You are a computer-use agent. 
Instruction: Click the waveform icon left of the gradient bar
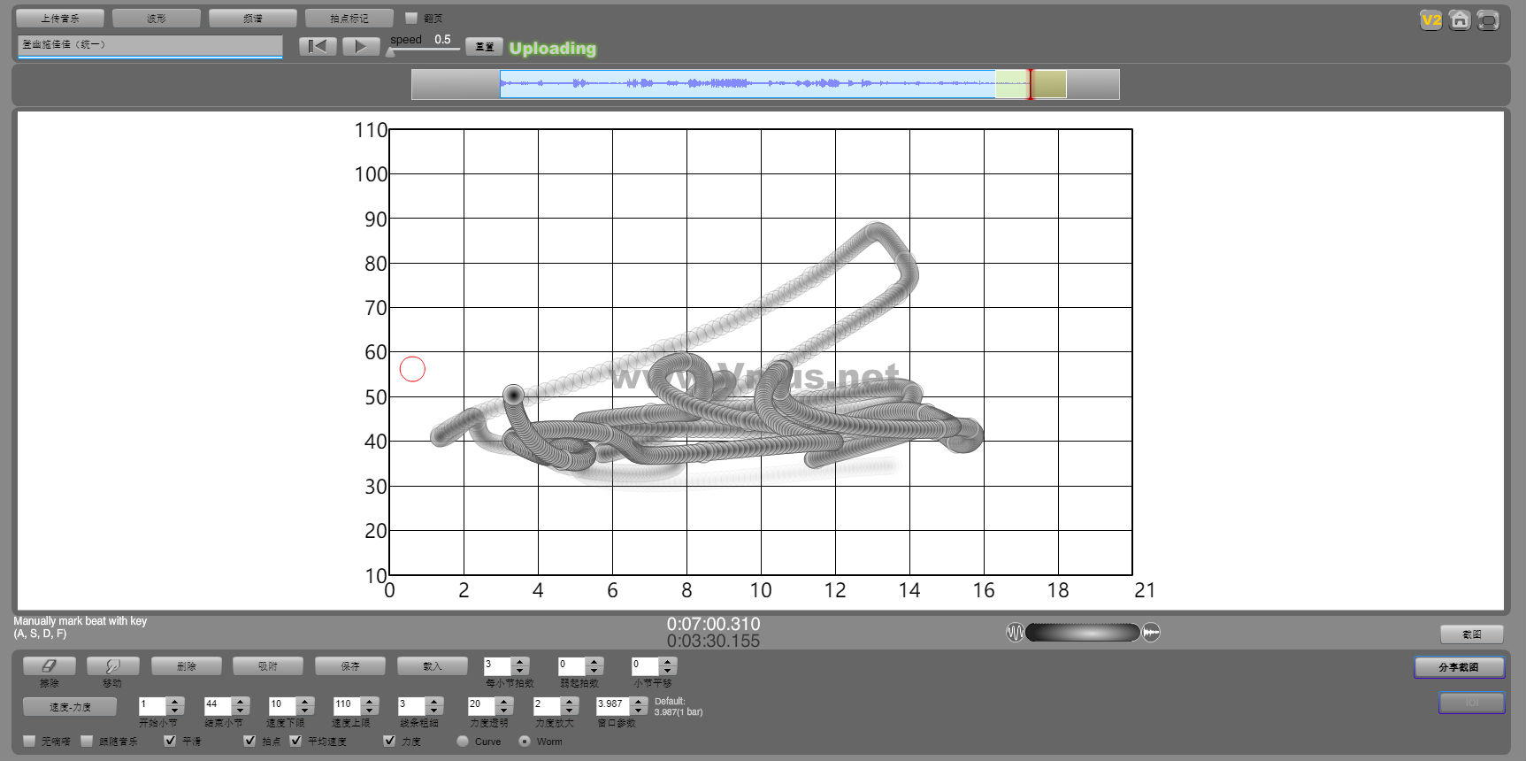(x=1015, y=632)
